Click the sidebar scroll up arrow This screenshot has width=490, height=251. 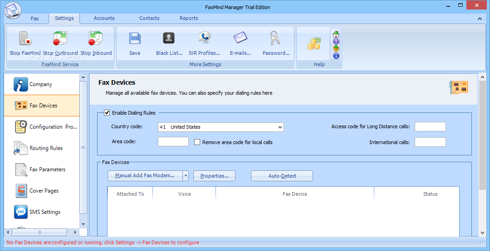[83, 77]
